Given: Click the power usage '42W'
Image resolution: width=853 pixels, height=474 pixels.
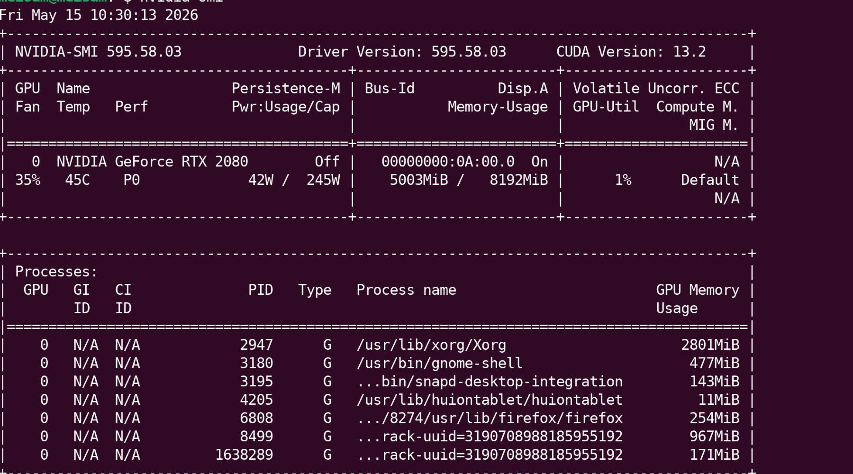Looking at the screenshot, I should (261, 180).
